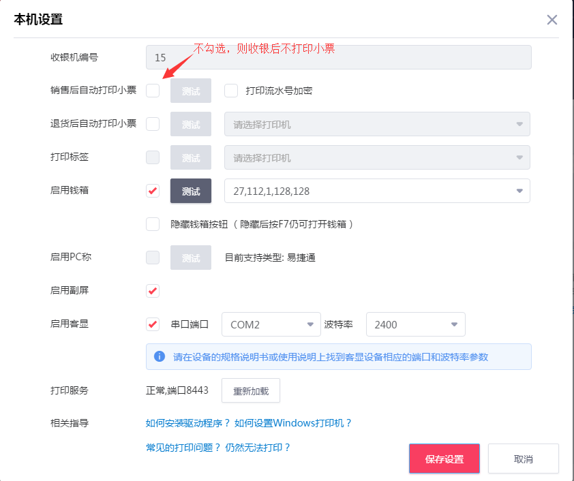The image size is (574, 481).
Task: Enable 退货后自动打印小票 checkbox
Action: click(x=153, y=124)
